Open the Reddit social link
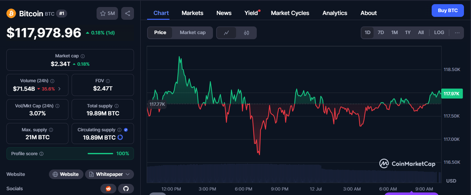471x195 pixels. coord(108,189)
